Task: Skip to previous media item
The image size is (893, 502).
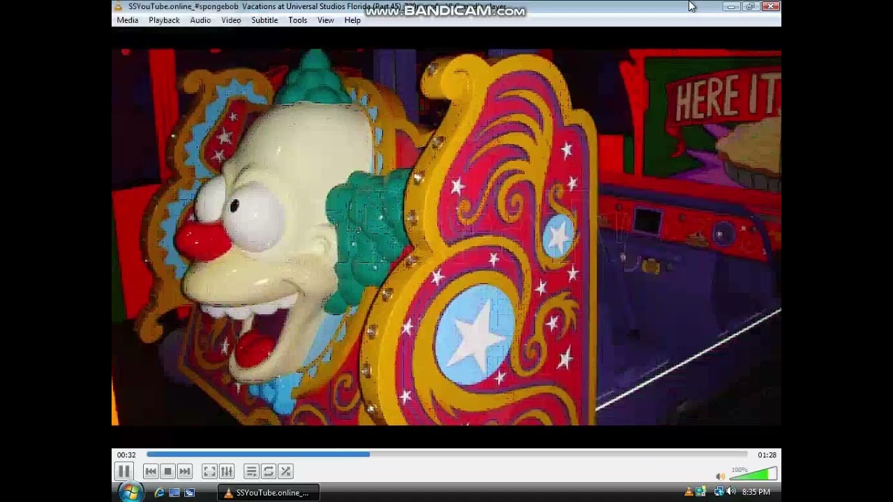Action: pos(150,472)
